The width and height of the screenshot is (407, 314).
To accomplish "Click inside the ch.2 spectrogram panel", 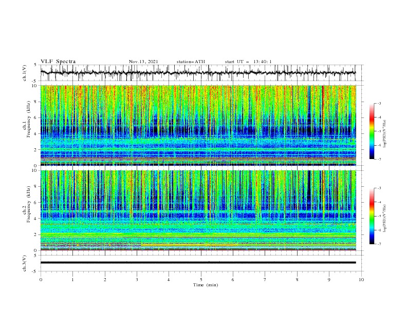I will pos(198,210).
